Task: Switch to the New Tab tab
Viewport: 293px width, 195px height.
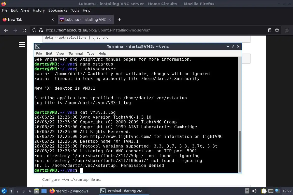Action: pos(28,20)
